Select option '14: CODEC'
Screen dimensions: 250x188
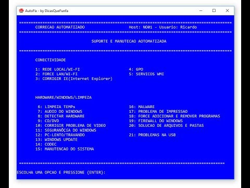(x=46, y=145)
